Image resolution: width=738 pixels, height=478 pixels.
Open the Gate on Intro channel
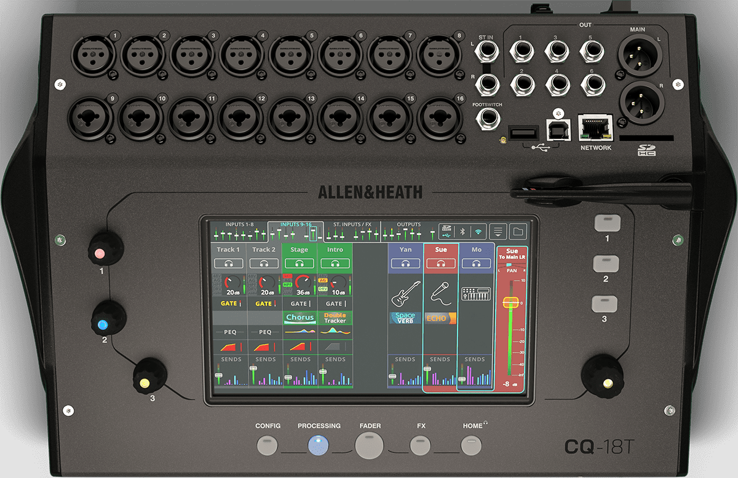click(x=335, y=304)
